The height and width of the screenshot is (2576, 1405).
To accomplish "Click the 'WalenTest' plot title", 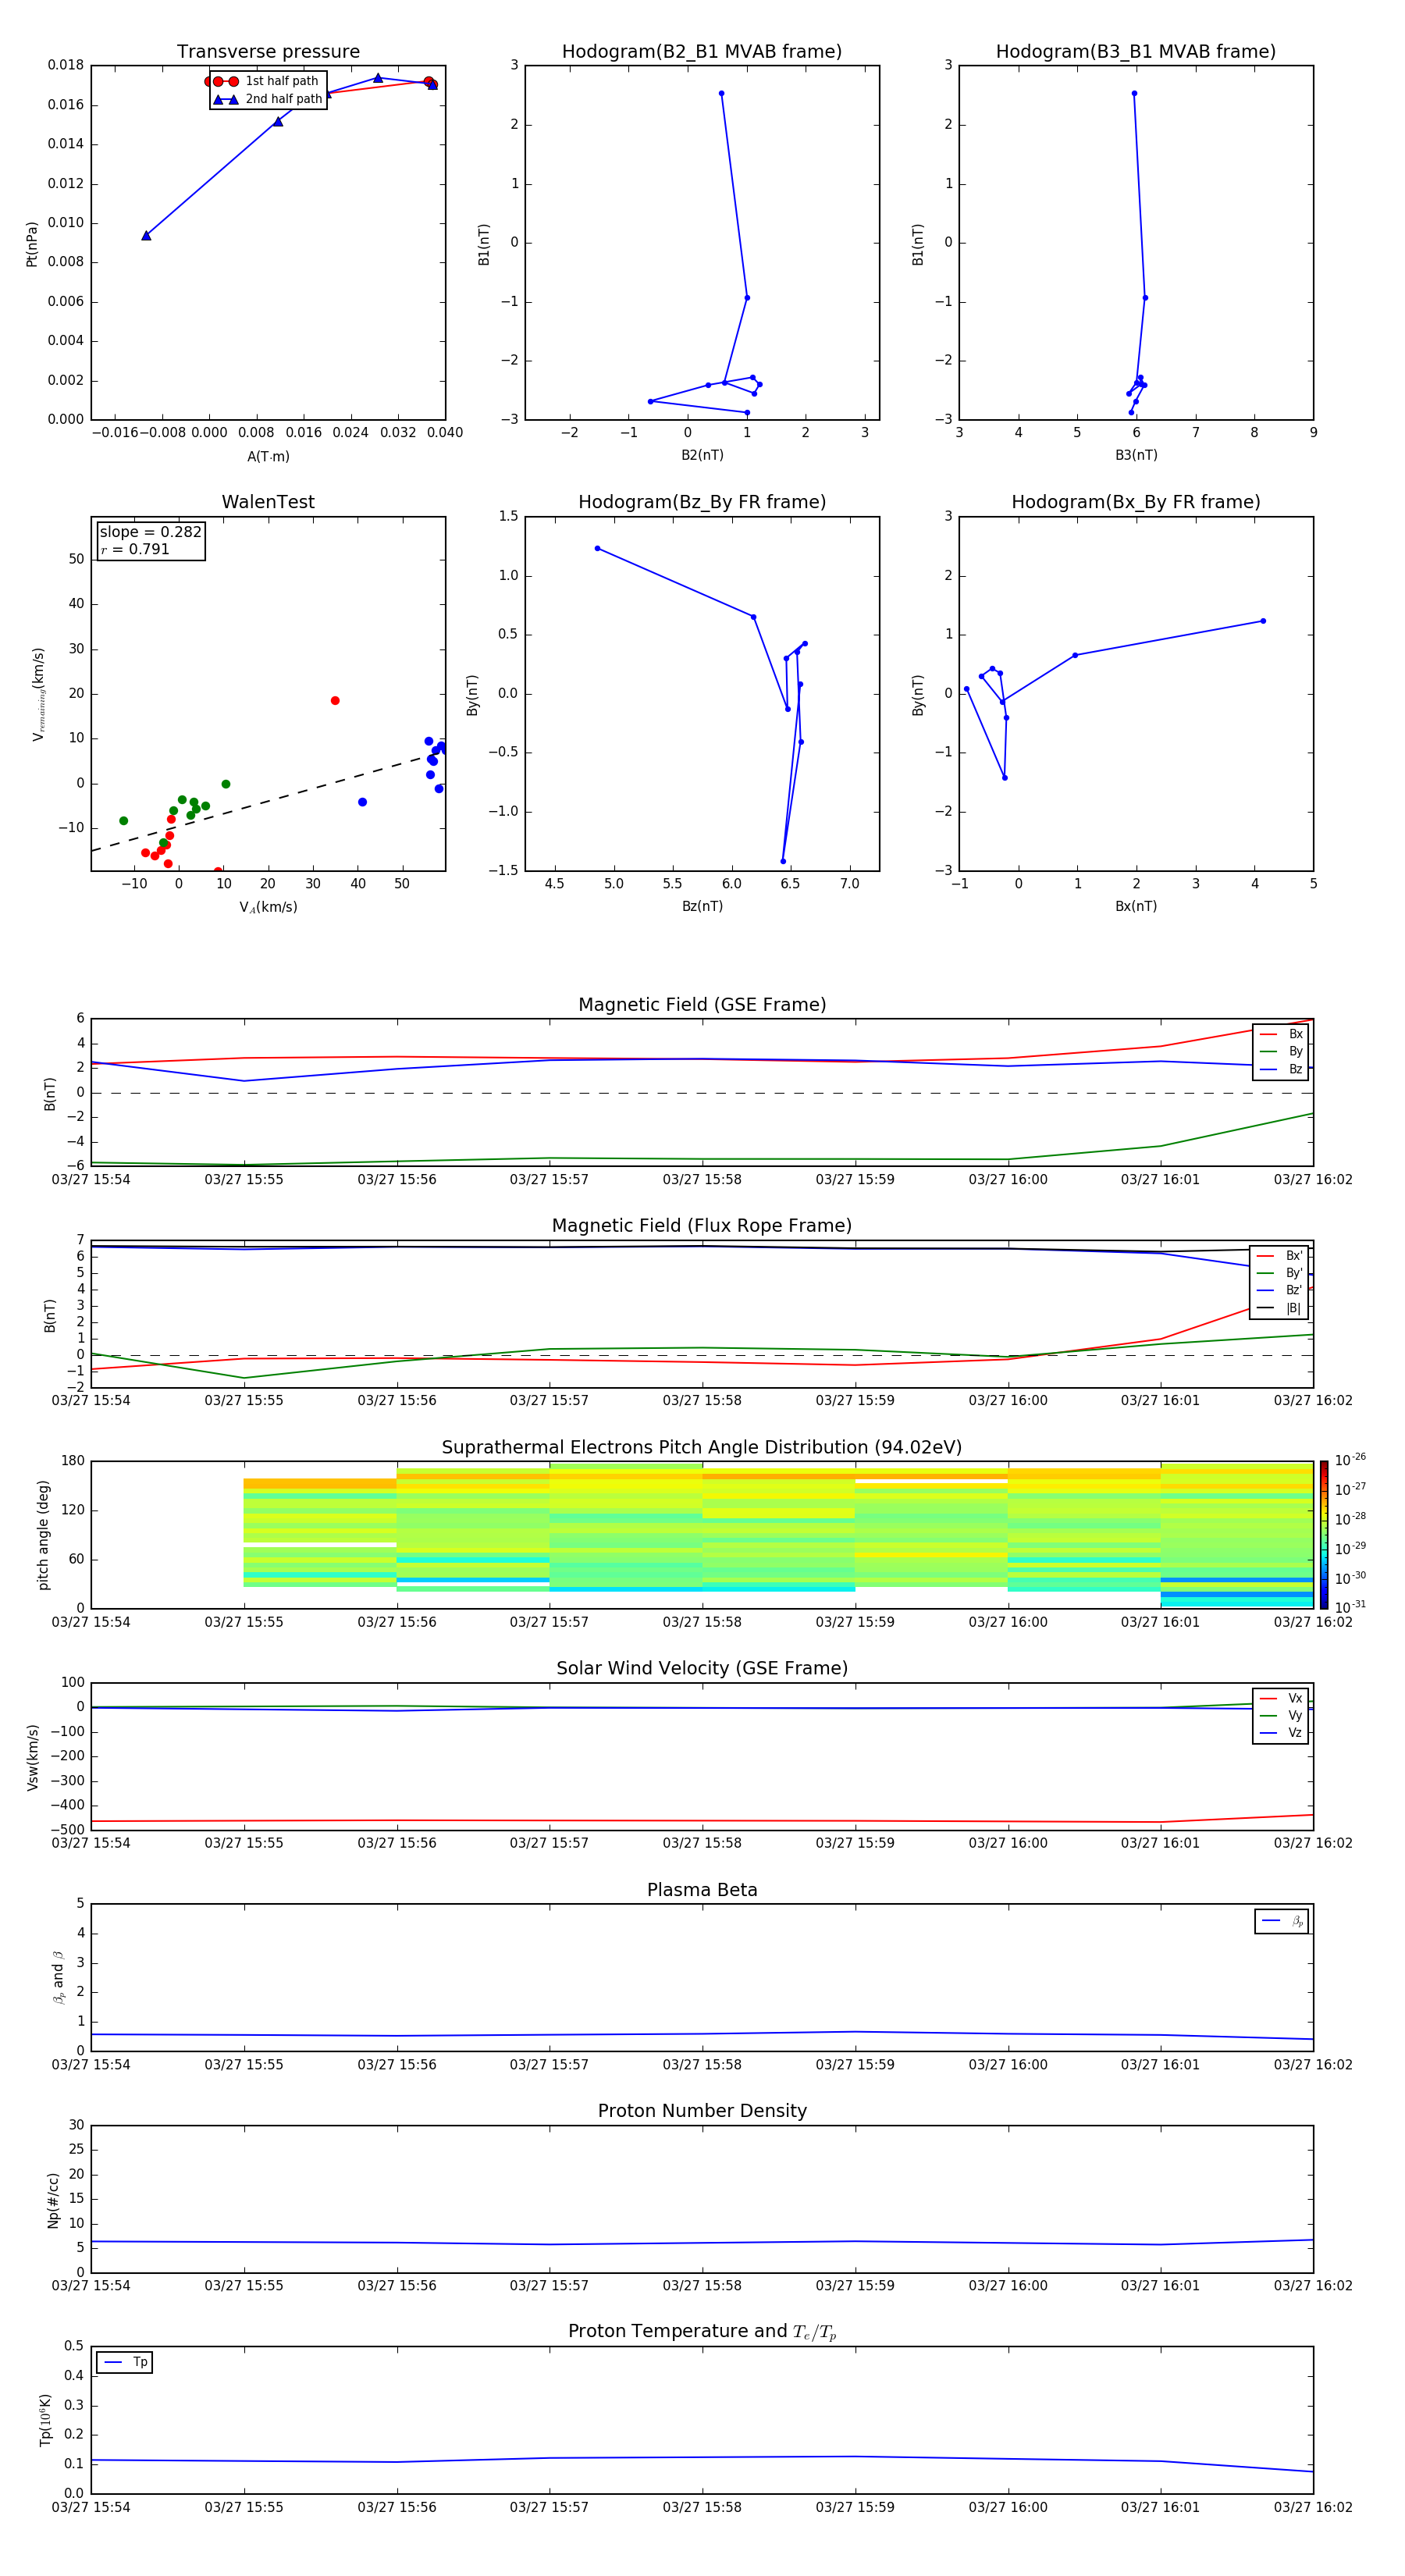I will coord(268,502).
